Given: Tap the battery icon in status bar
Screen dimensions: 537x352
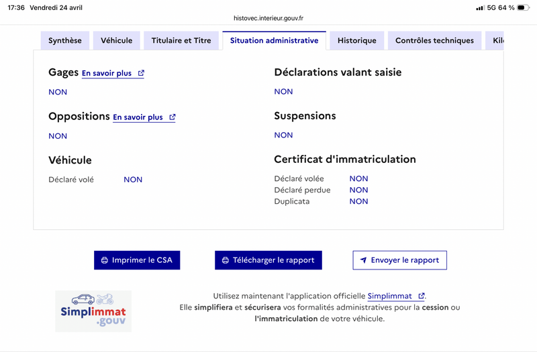Looking at the screenshot, I should [x=522, y=7].
